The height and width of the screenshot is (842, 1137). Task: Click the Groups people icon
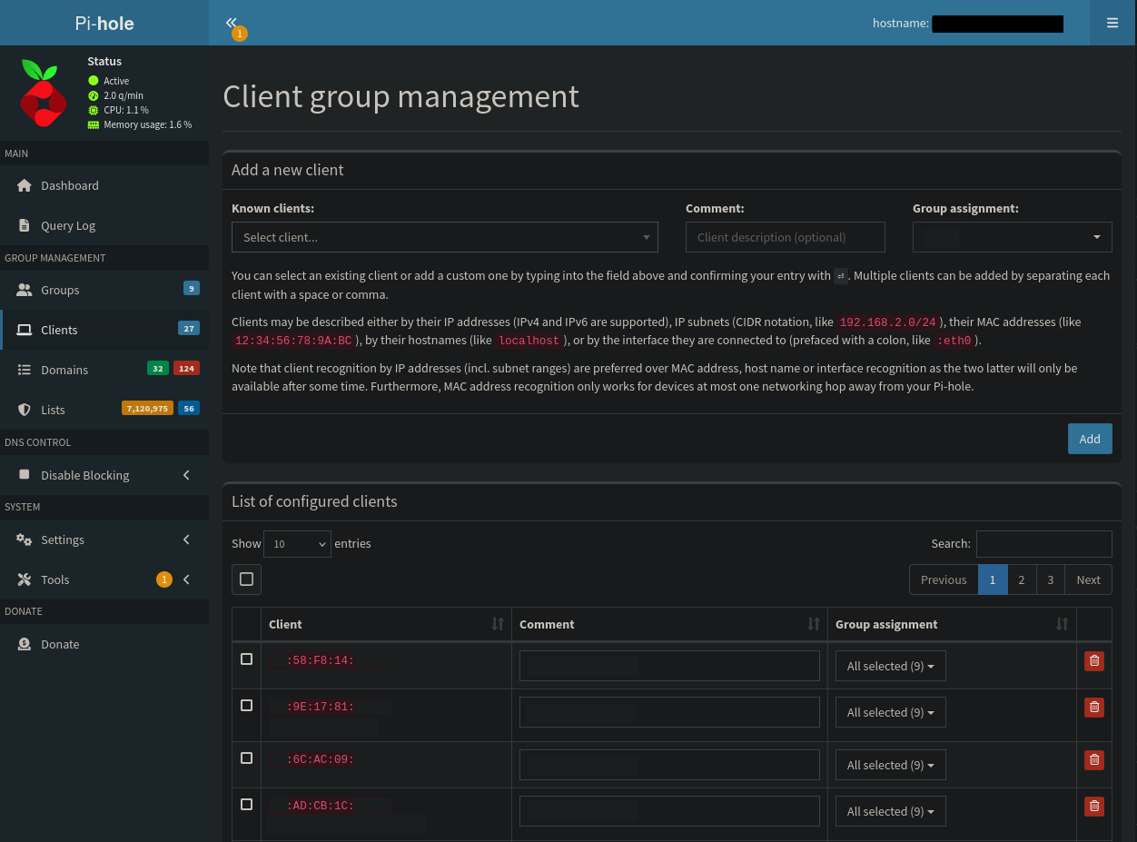click(x=25, y=290)
